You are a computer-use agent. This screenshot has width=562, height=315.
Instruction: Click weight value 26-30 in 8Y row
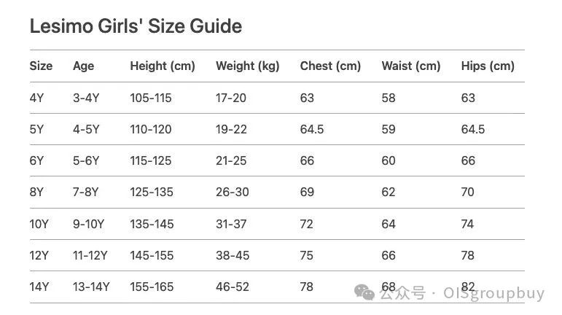click(233, 192)
